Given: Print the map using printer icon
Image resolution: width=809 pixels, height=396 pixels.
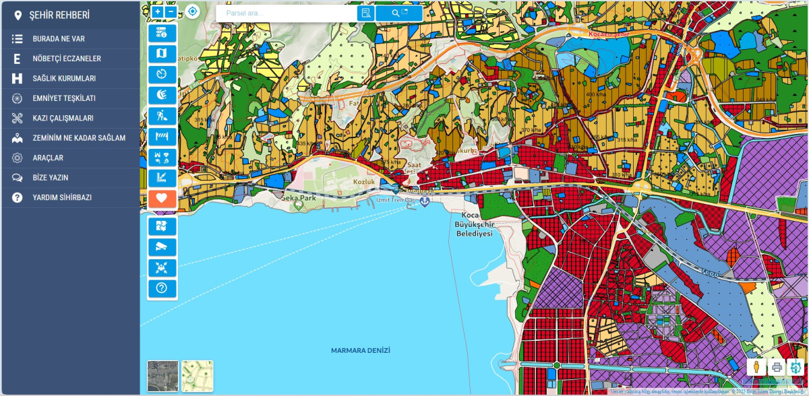Looking at the screenshot, I should 777,367.
